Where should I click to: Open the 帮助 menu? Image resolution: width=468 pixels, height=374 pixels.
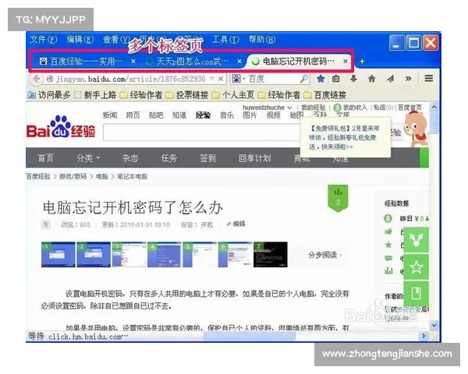[x=262, y=40]
